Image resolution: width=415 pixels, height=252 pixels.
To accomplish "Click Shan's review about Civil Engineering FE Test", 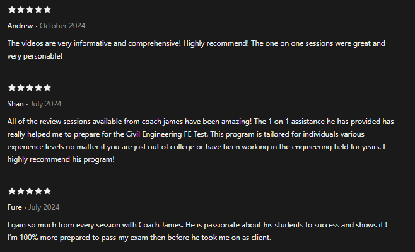I will [x=201, y=140].
